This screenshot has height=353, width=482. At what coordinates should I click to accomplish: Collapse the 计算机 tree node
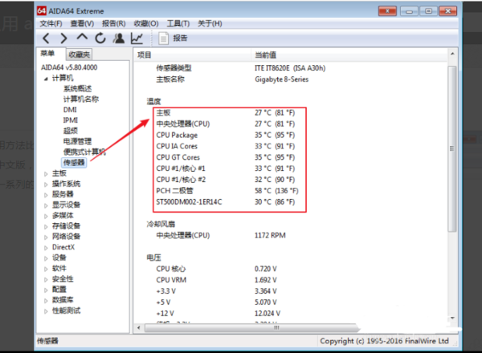click(x=46, y=79)
